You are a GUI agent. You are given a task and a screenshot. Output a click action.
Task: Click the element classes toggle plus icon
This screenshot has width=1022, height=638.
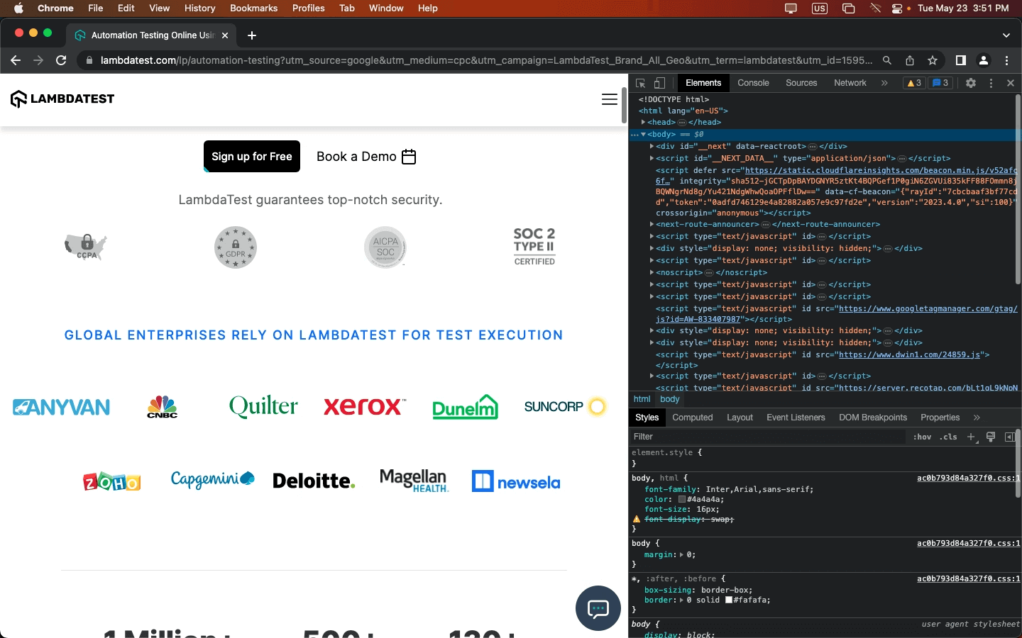tap(970, 437)
